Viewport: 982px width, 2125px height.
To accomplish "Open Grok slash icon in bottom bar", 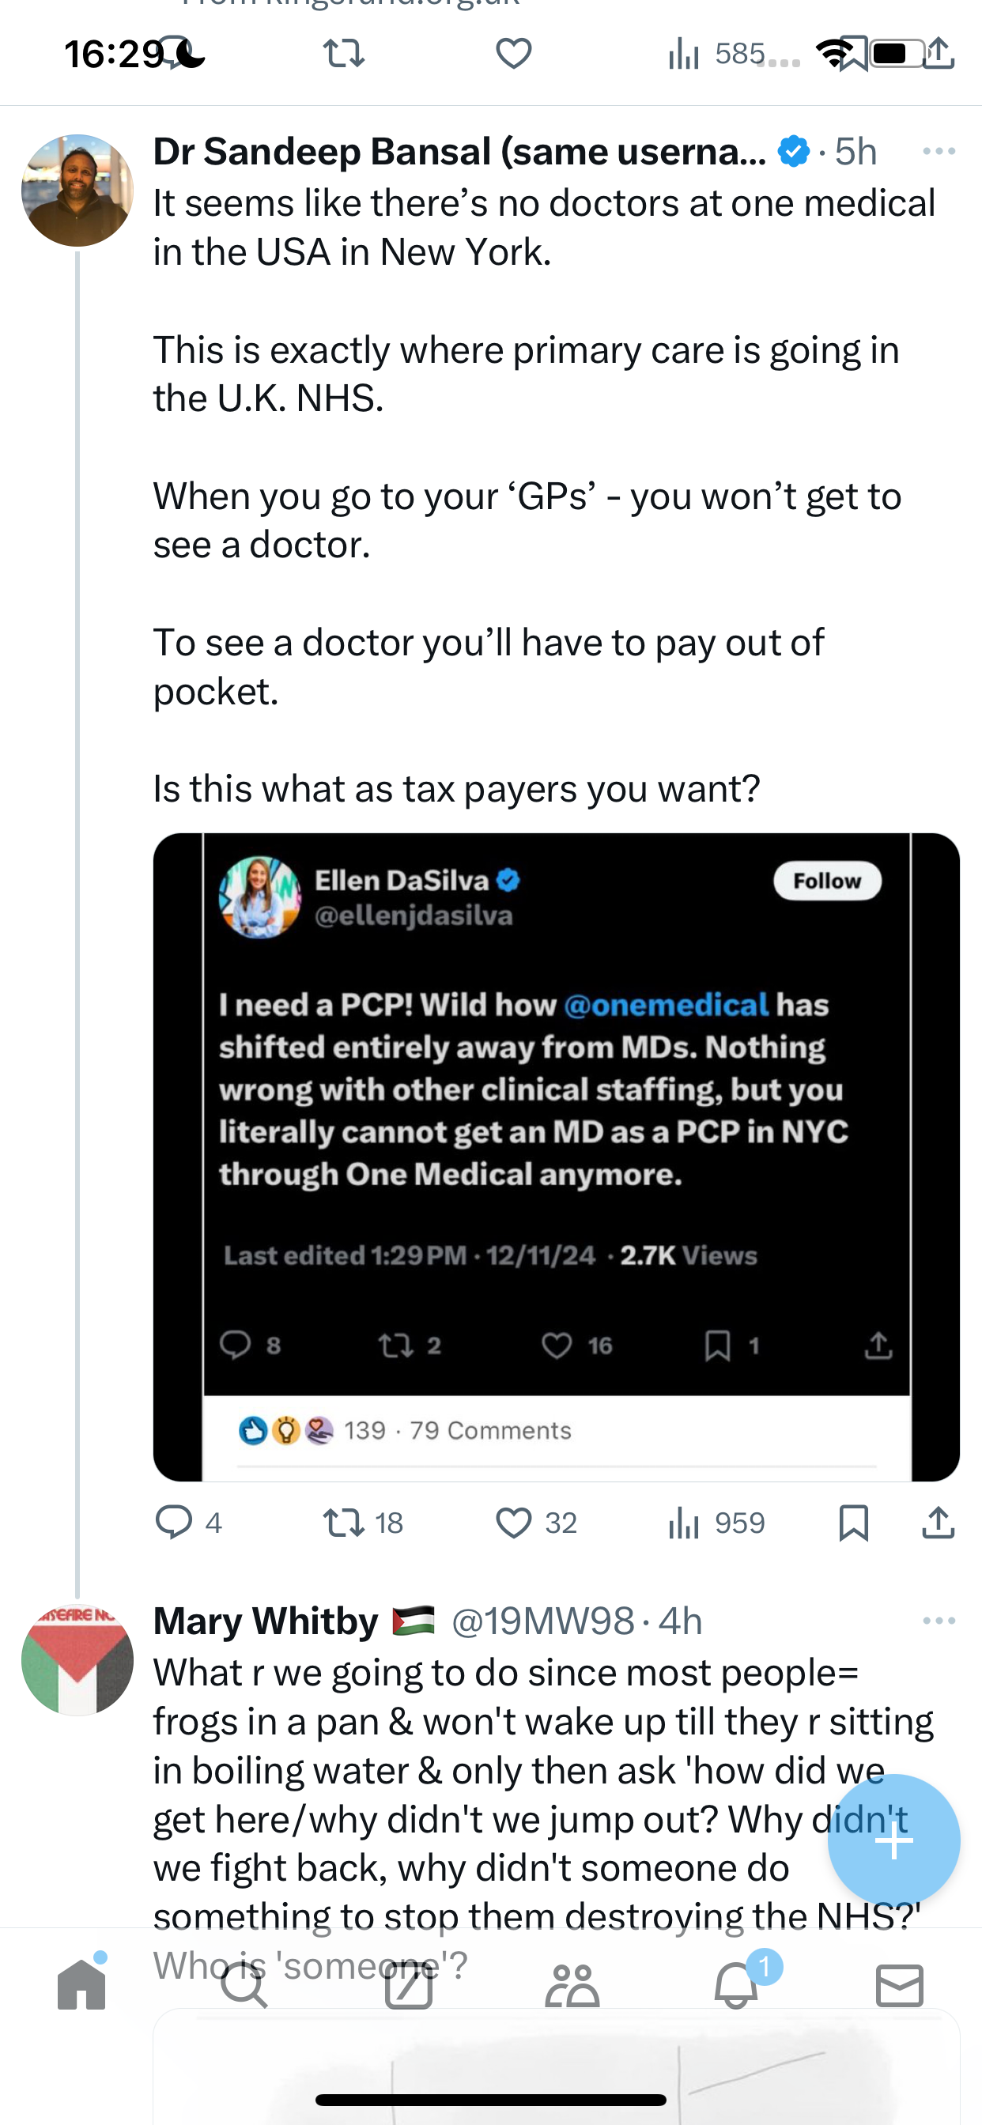I will [409, 1984].
